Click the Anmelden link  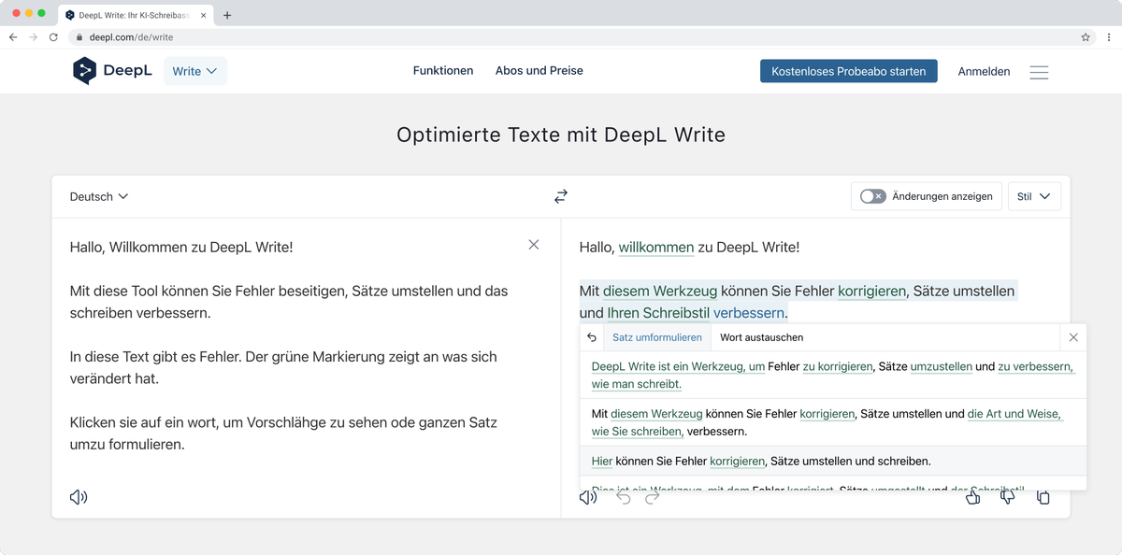click(x=984, y=71)
